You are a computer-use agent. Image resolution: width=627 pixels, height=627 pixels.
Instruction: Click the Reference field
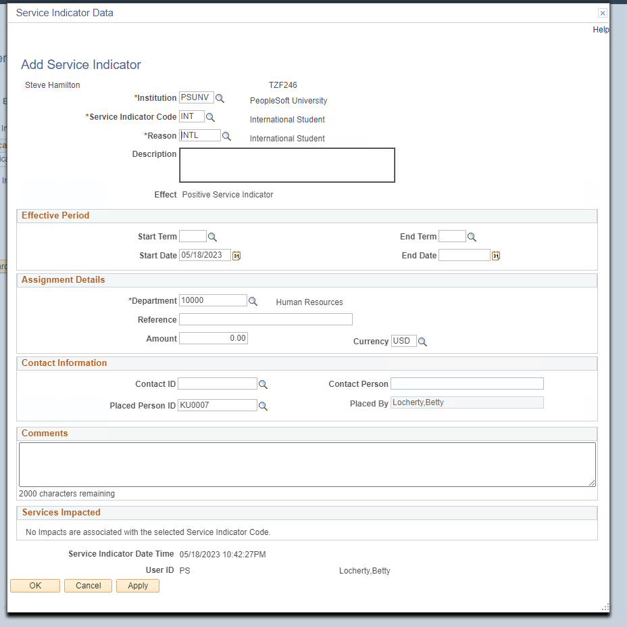point(266,319)
